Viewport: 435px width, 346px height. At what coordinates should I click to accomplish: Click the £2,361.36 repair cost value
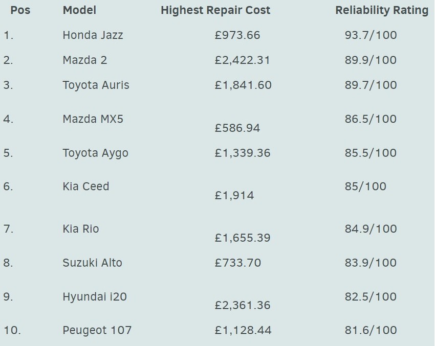(x=243, y=305)
